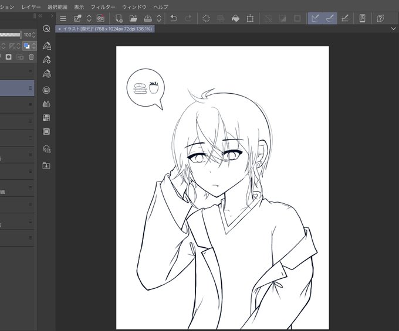Toggle Snap to Ruler
The image size is (399, 331).
point(315,18)
